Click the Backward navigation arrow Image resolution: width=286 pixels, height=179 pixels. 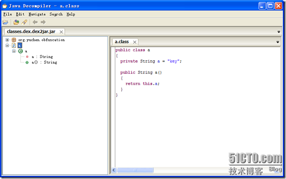pos(35,22)
